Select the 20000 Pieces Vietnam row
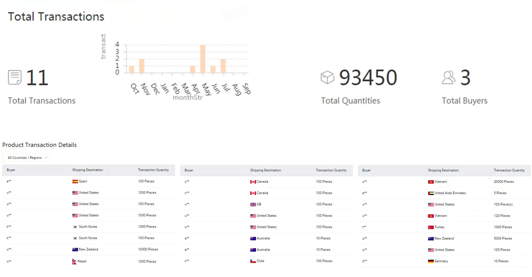532x277 pixels. (444, 182)
